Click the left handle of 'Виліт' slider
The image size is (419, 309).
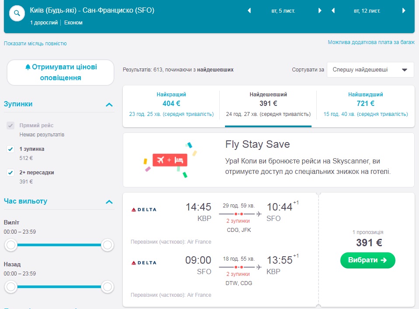(x=11, y=245)
